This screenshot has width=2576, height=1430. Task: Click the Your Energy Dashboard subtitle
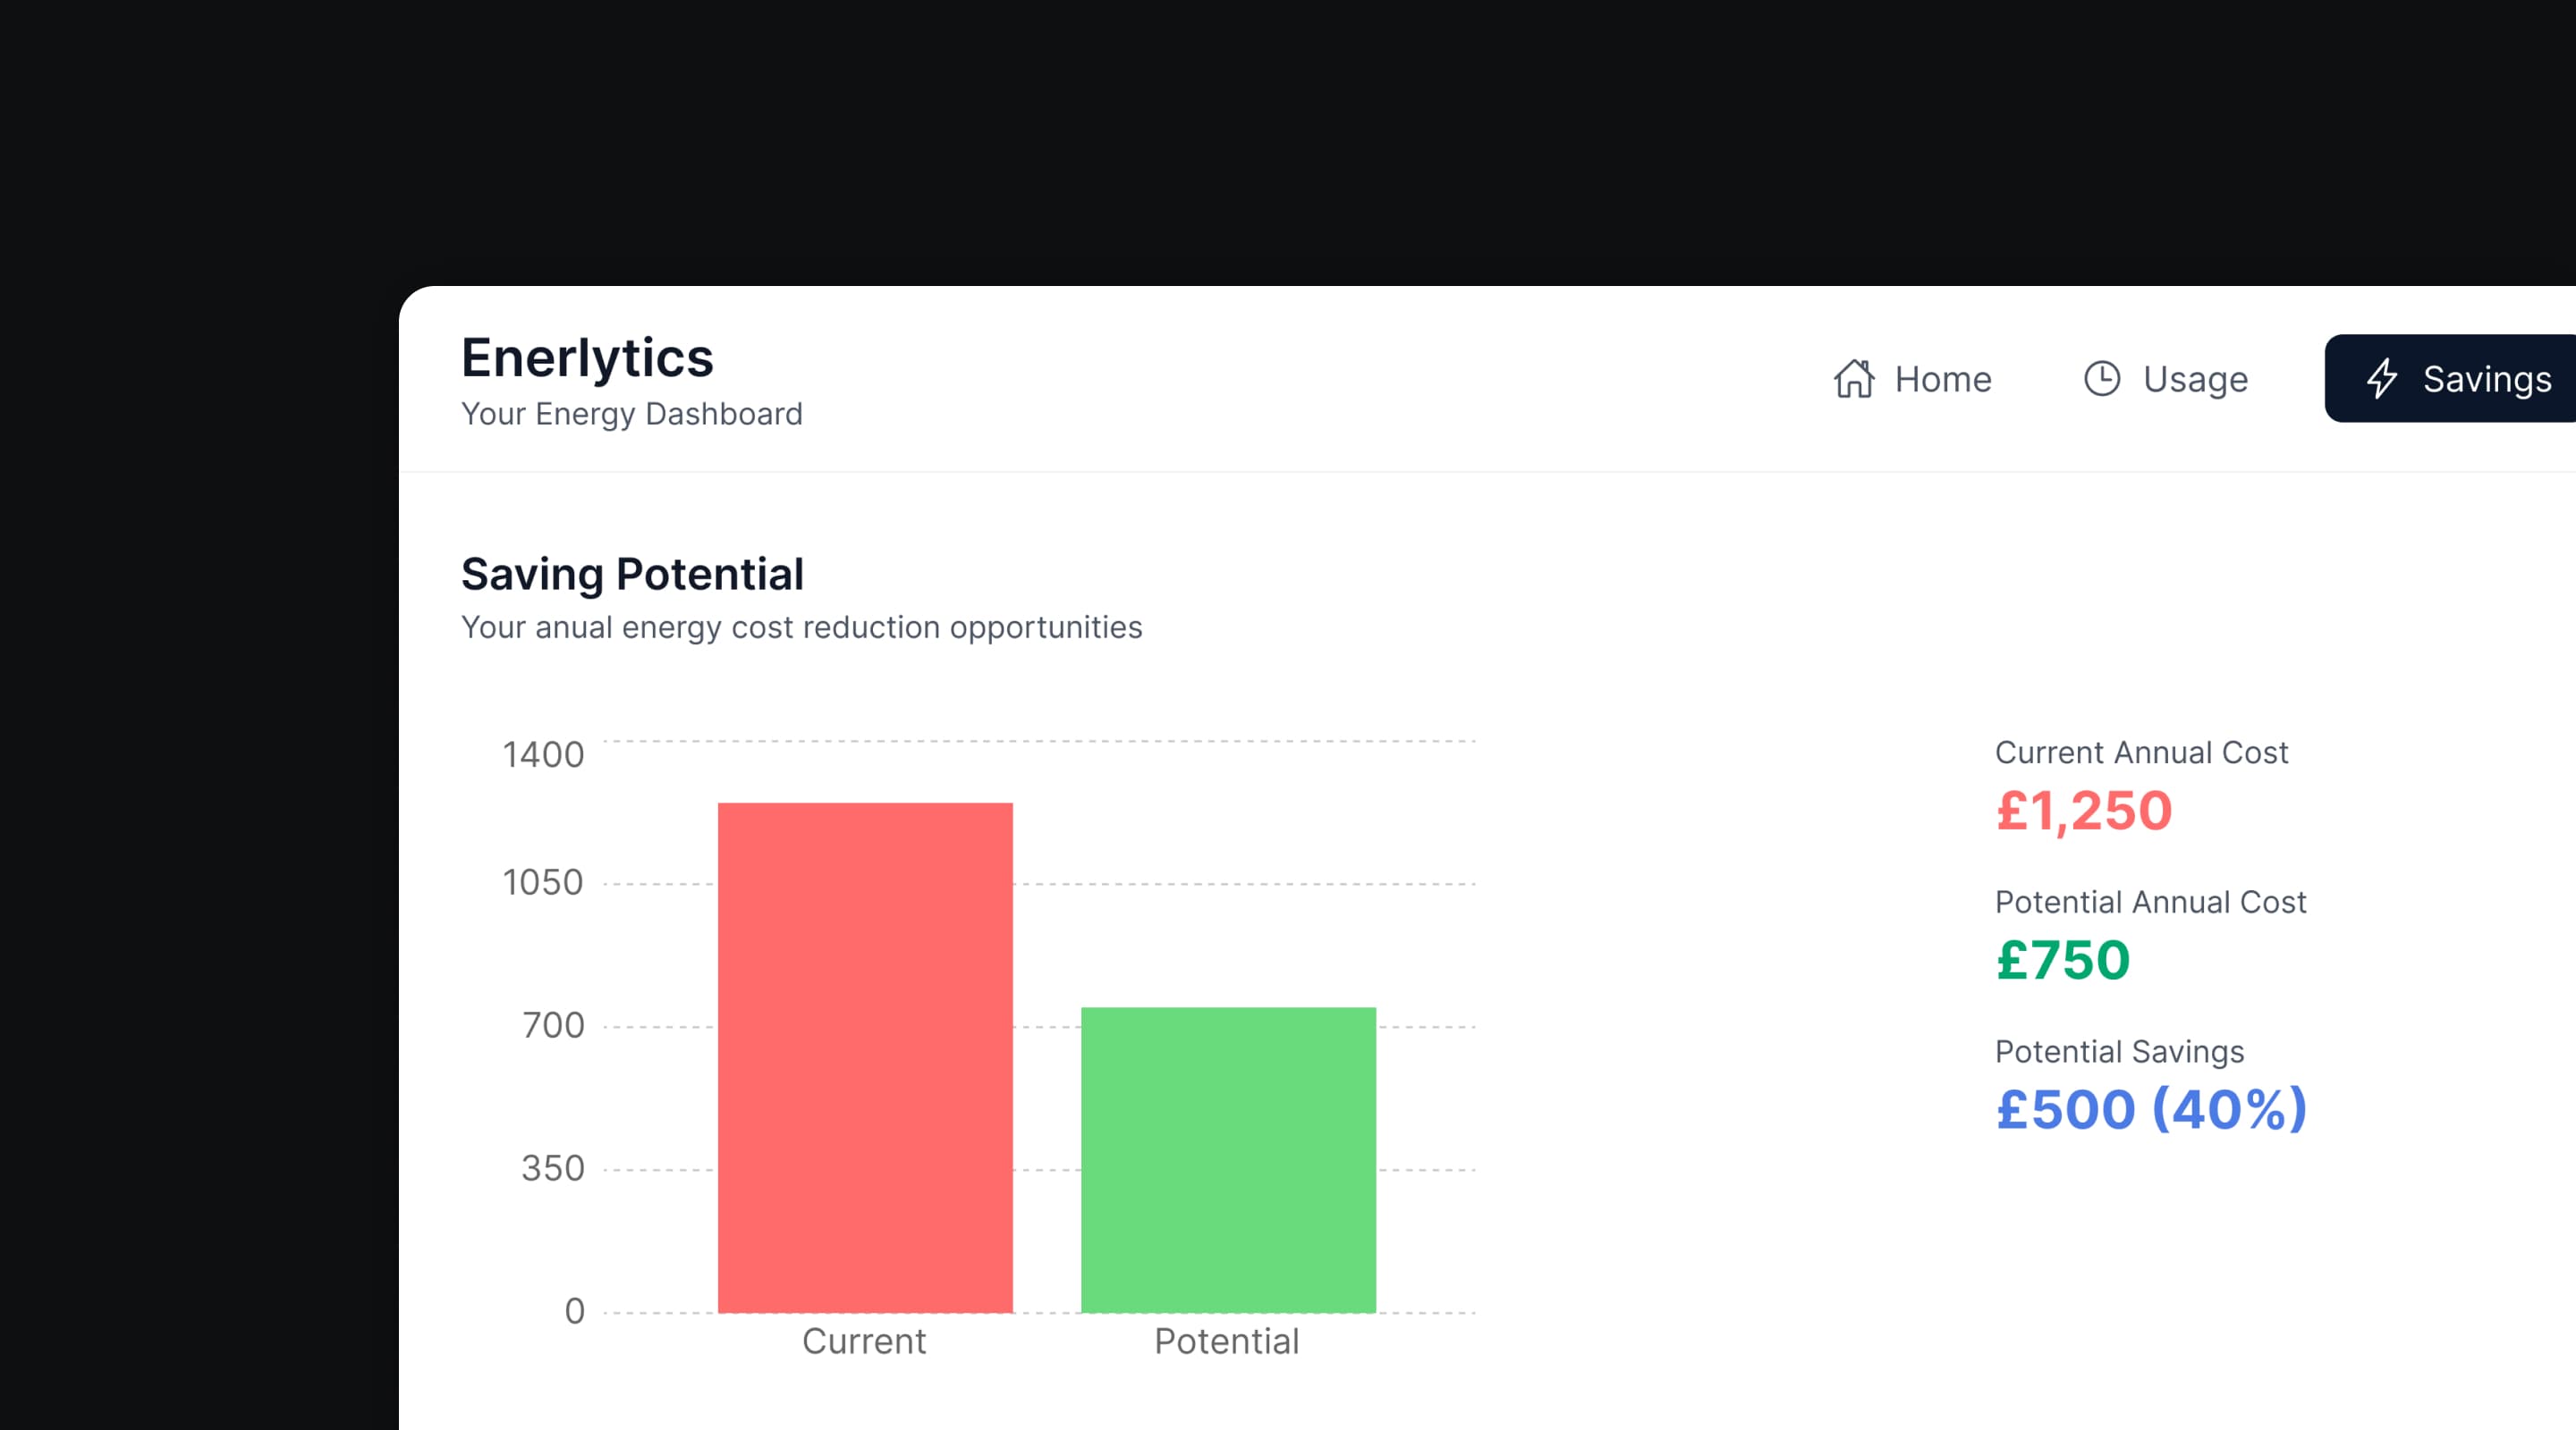632,414
